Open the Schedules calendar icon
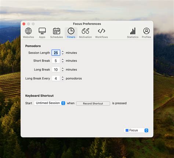Screen dimensions: 174x158 [x=57, y=31]
